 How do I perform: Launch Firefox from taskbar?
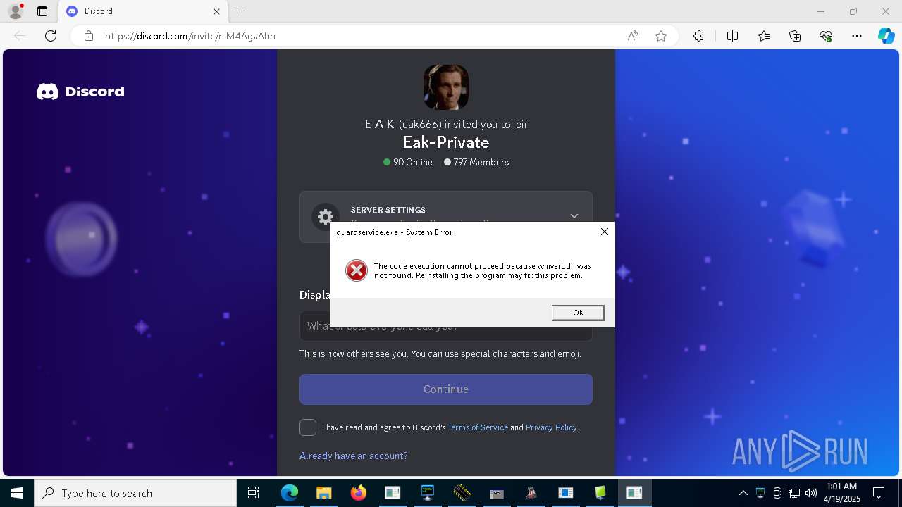point(359,493)
